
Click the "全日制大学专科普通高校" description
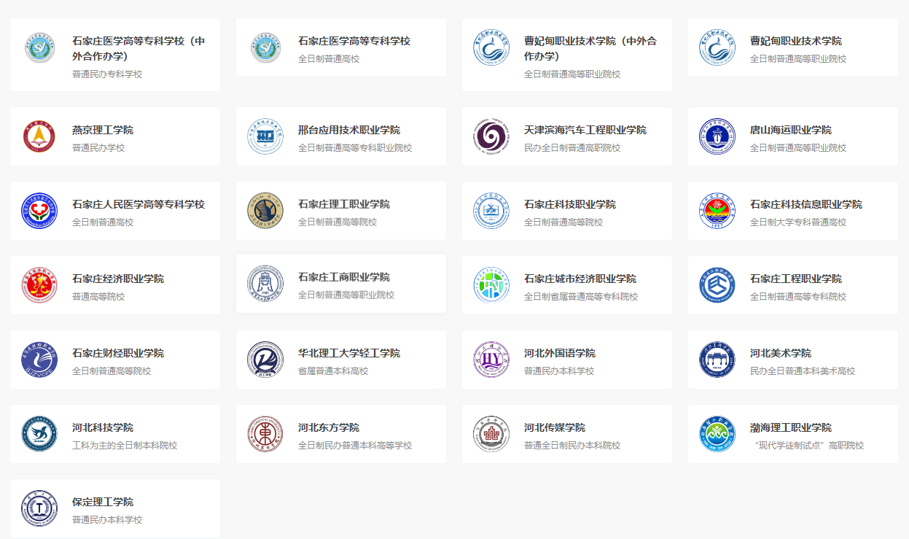(x=798, y=222)
